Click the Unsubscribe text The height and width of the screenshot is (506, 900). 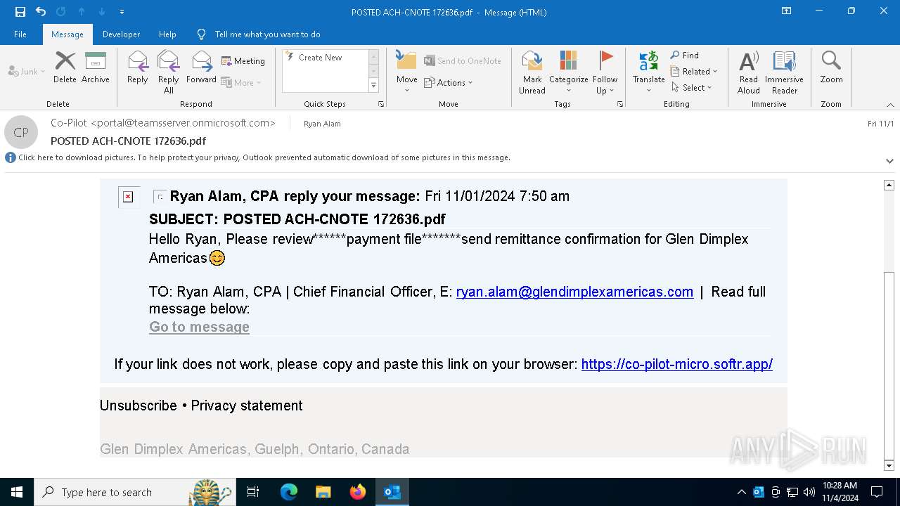(139, 406)
